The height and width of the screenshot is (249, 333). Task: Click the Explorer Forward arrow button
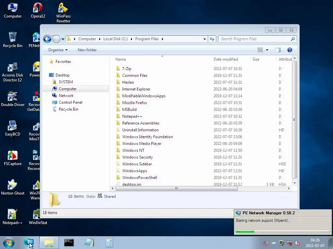[56, 39]
